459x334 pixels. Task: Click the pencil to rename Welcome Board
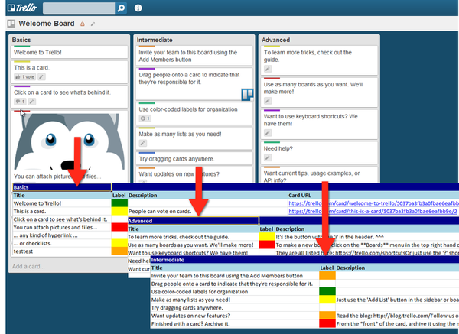click(93, 24)
